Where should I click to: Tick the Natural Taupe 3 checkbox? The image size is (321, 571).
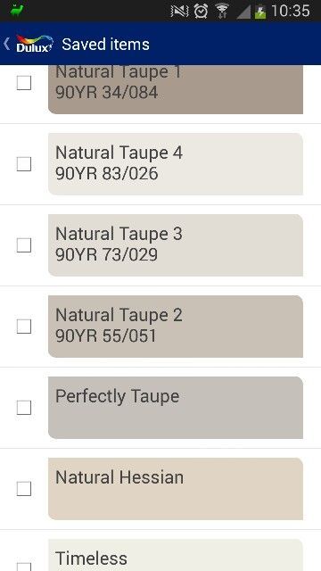(24, 245)
